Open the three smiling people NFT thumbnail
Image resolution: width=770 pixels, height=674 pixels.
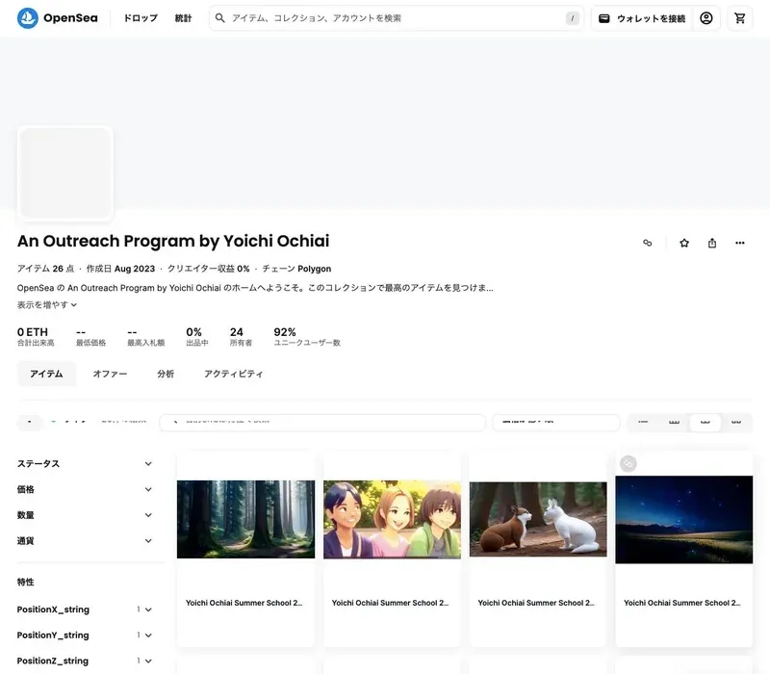point(392,519)
